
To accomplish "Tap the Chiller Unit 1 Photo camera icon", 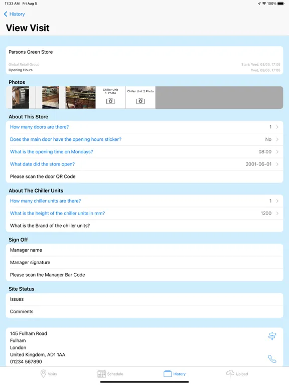I will click(110, 101).
